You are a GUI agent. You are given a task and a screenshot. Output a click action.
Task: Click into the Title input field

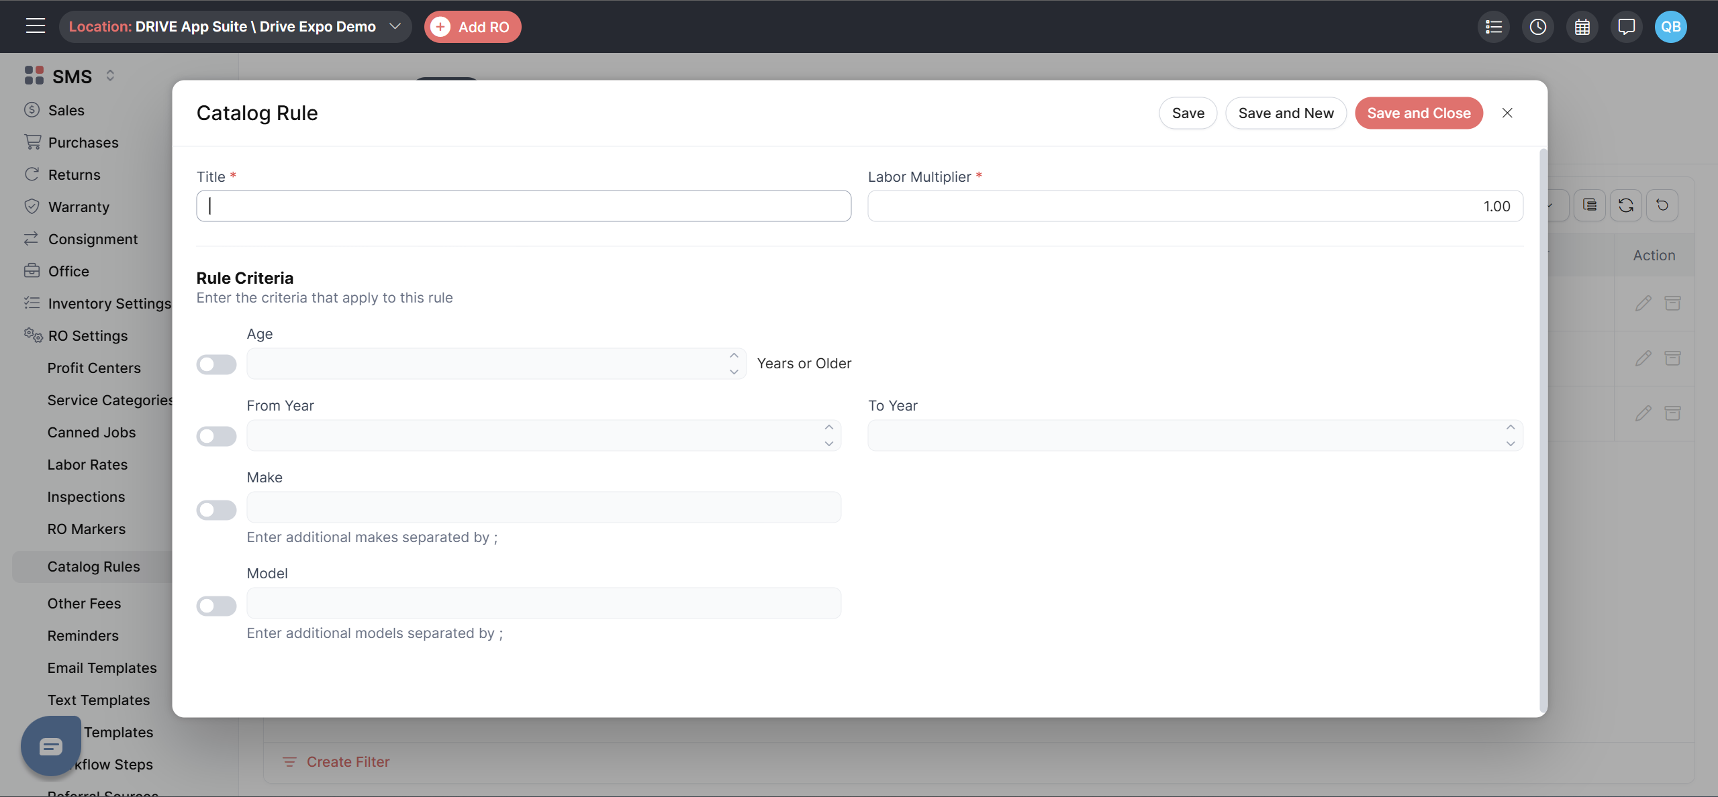524,206
